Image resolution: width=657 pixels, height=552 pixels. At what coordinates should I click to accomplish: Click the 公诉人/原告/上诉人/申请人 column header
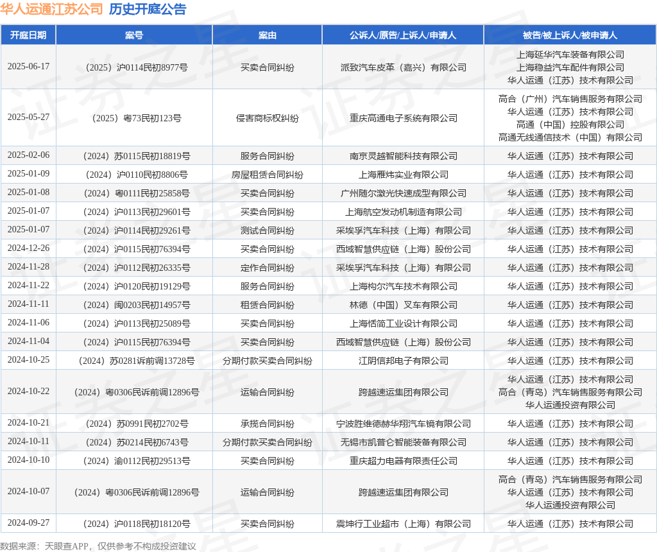pos(403,35)
